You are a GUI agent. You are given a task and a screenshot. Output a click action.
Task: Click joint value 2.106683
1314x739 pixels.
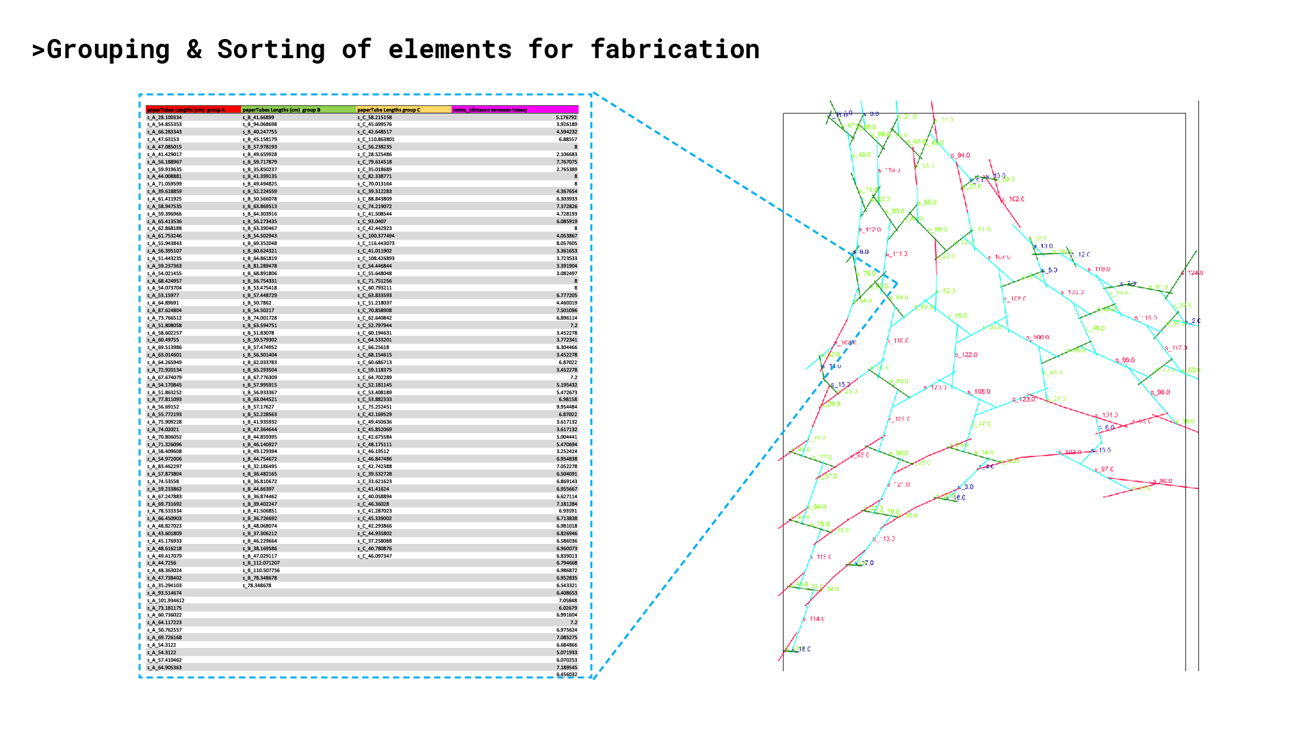[x=567, y=155]
